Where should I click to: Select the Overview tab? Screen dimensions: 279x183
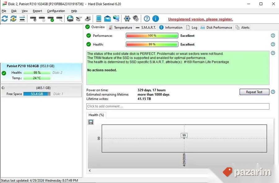(95, 27)
